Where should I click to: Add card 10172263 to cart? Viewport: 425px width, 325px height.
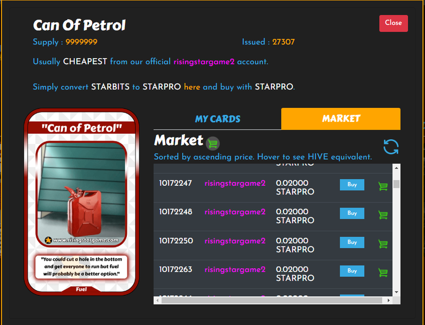point(383,272)
